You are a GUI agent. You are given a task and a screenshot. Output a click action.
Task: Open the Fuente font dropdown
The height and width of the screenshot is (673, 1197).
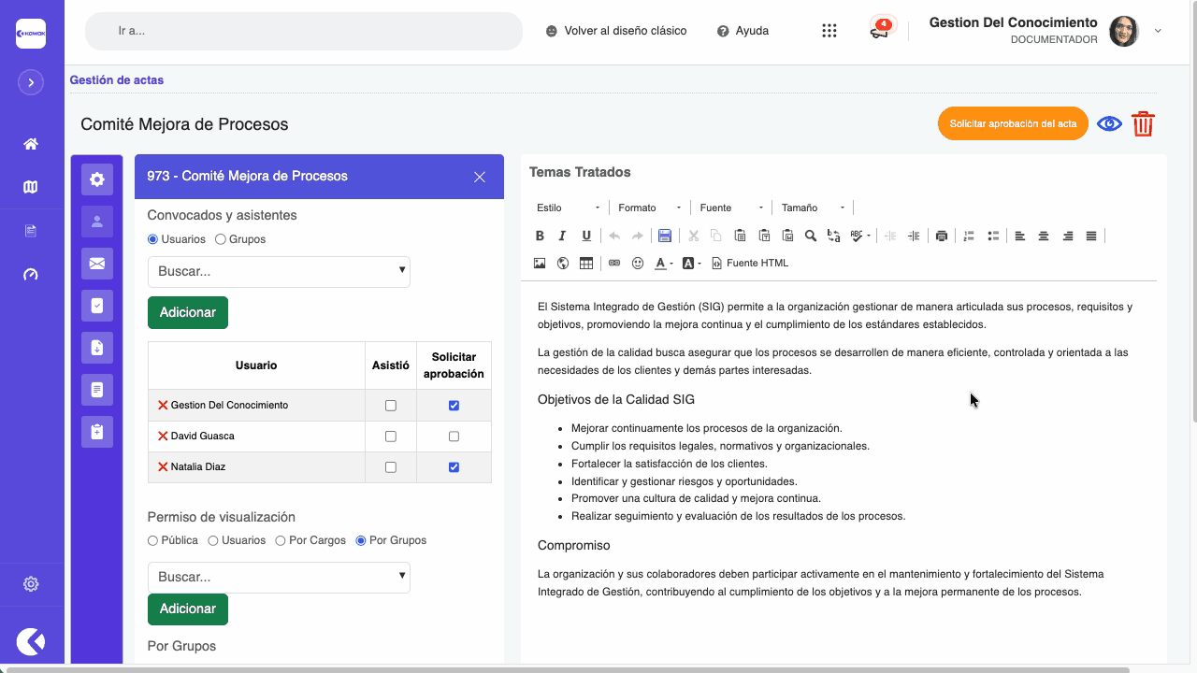731,208
